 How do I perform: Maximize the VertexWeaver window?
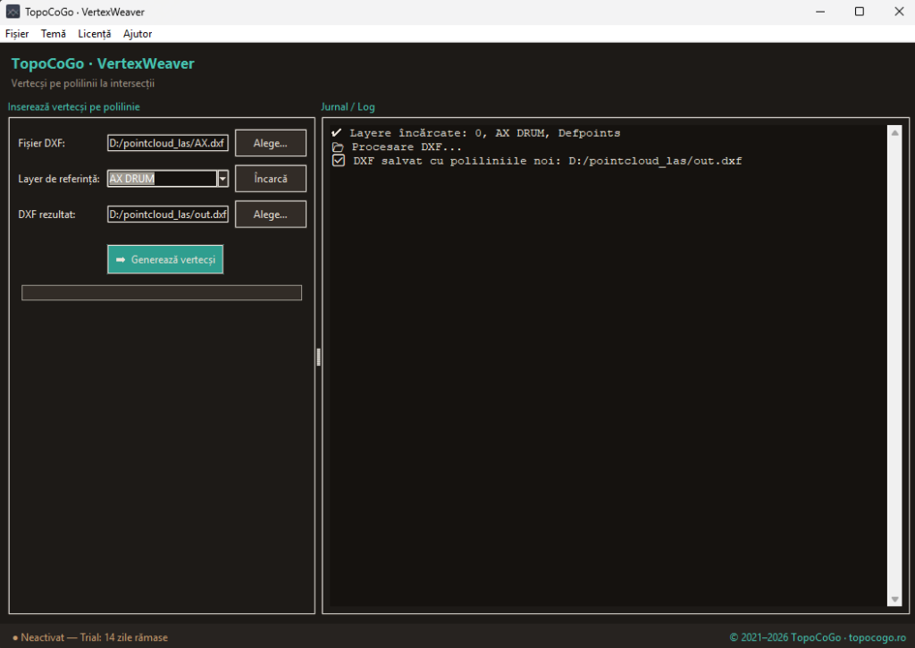[859, 12]
